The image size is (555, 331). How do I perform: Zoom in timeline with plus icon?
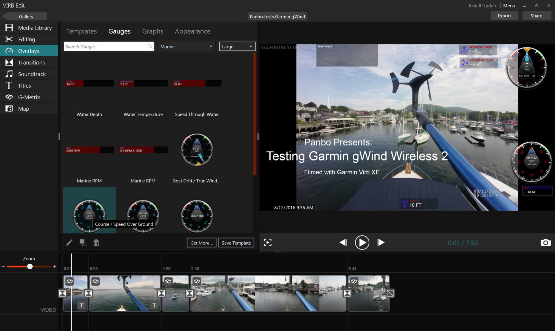[x=54, y=267]
